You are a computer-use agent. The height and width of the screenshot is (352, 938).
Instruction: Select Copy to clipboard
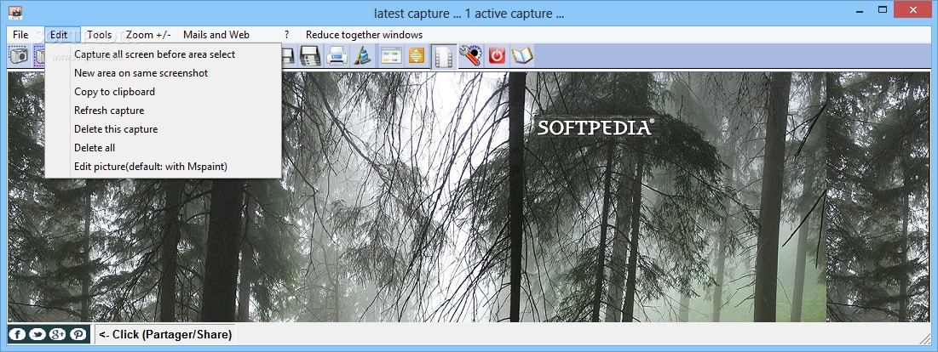(164, 91)
